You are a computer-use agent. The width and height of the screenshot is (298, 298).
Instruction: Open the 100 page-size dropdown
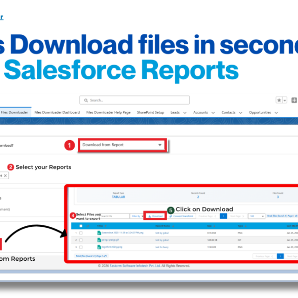tap(257, 216)
